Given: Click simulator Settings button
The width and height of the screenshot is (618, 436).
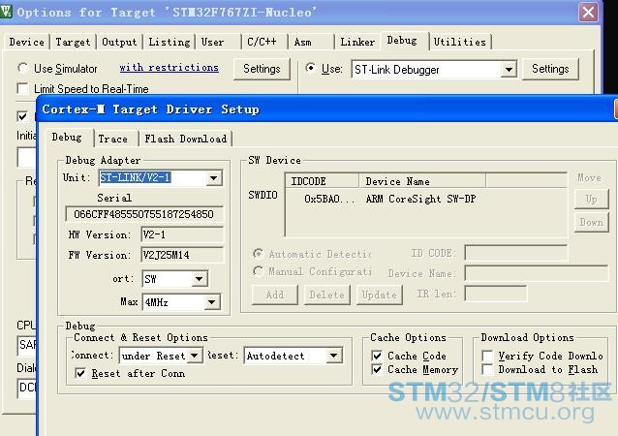Looking at the screenshot, I should click(x=262, y=69).
